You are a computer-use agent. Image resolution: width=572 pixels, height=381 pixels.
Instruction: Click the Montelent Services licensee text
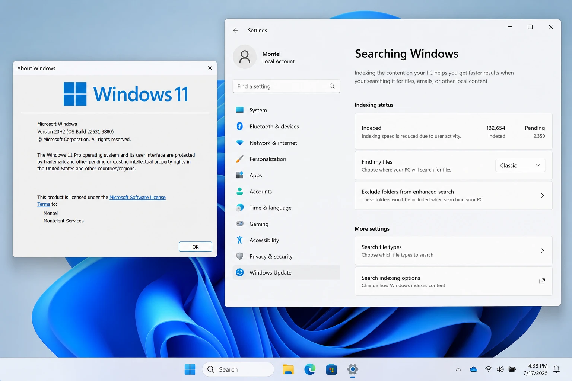(x=63, y=221)
